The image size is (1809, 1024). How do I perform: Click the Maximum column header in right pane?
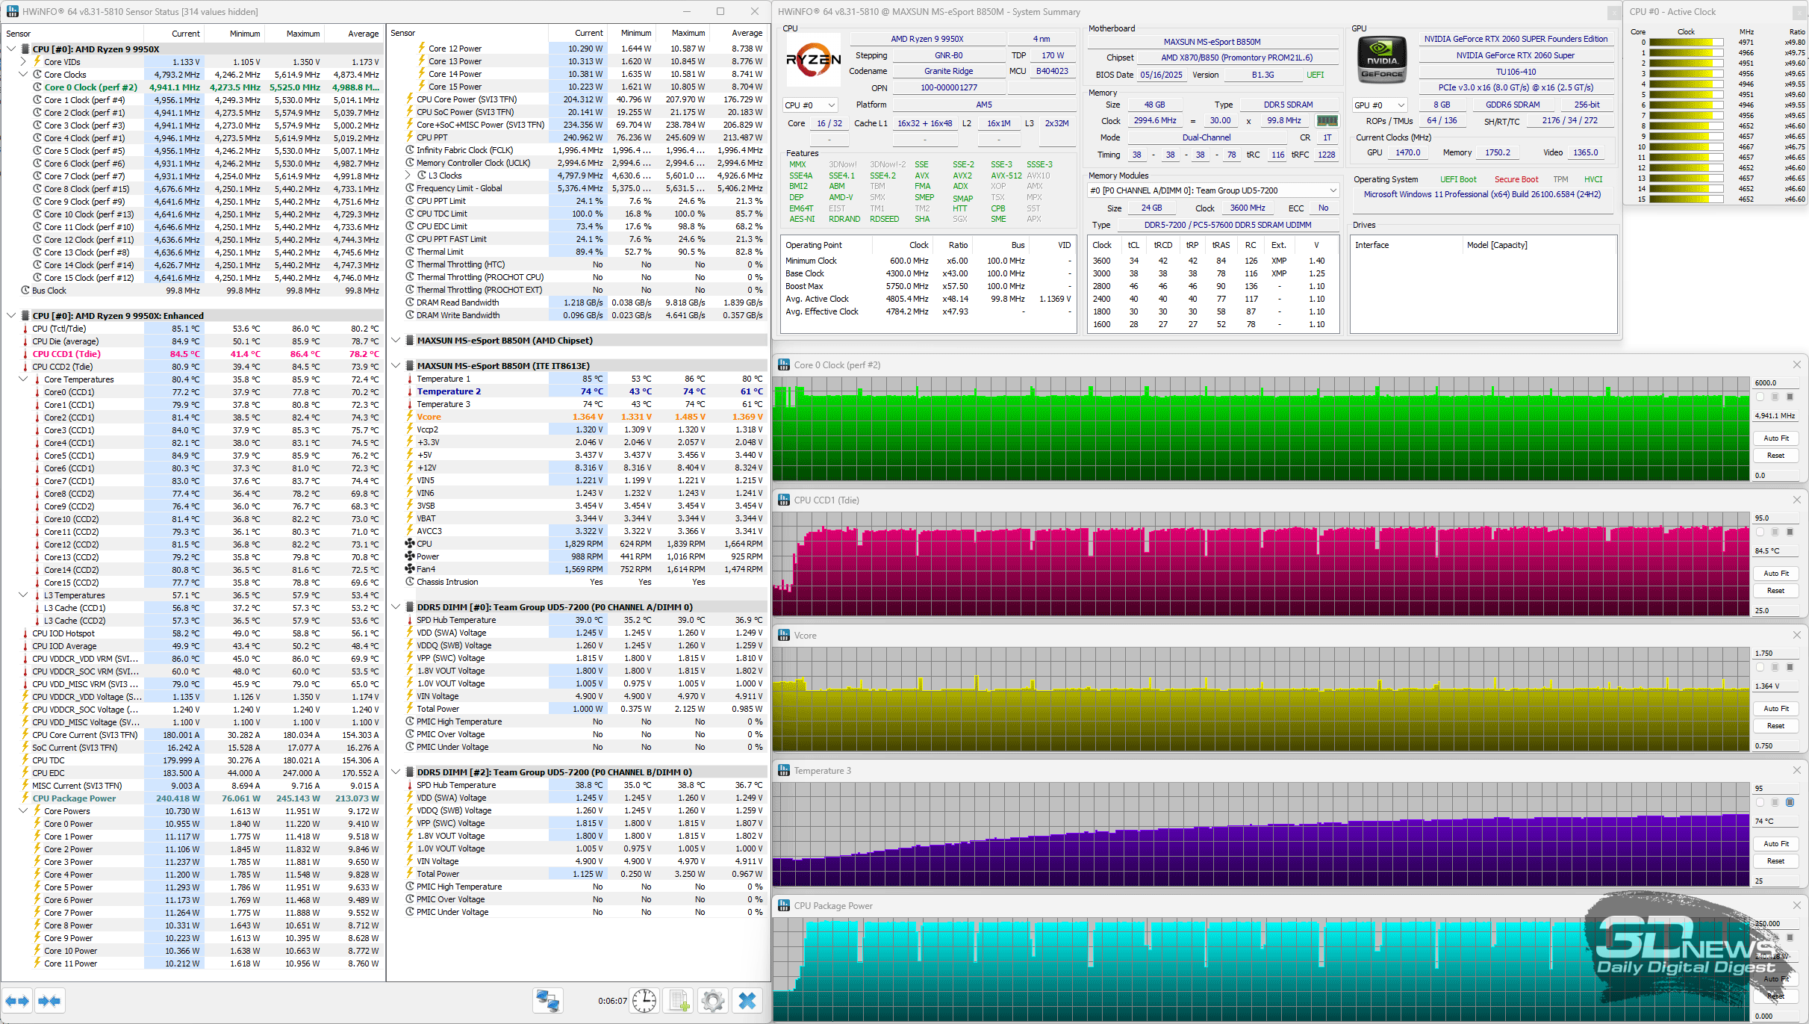pos(682,33)
